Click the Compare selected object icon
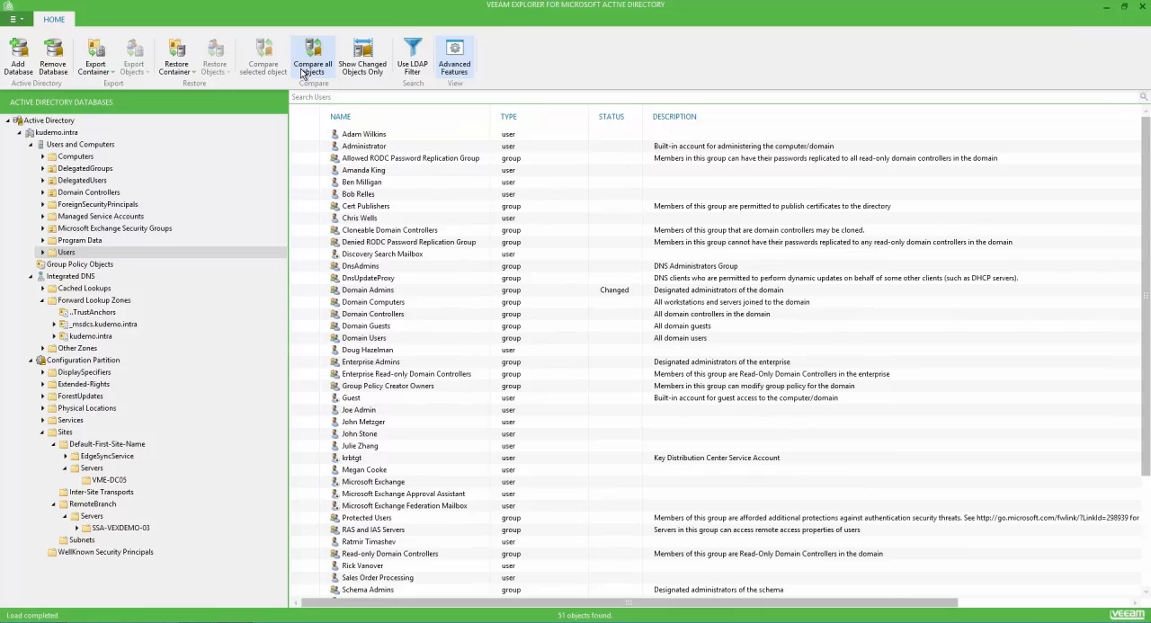This screenshot has width=1151, height=623. (263, 48)
